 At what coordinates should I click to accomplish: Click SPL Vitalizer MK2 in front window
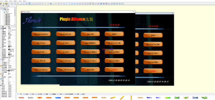pyautogui.click(x=114, y=43)
